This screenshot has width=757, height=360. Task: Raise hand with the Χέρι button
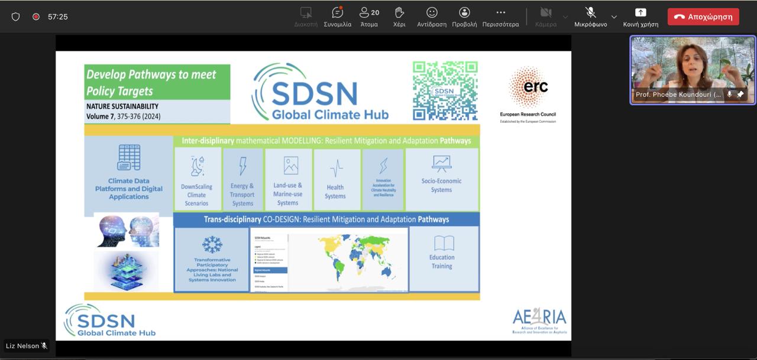pos(399,17)
